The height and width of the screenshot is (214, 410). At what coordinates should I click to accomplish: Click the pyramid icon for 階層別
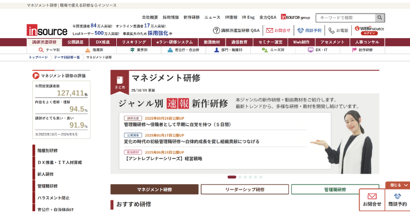(88, 50)
